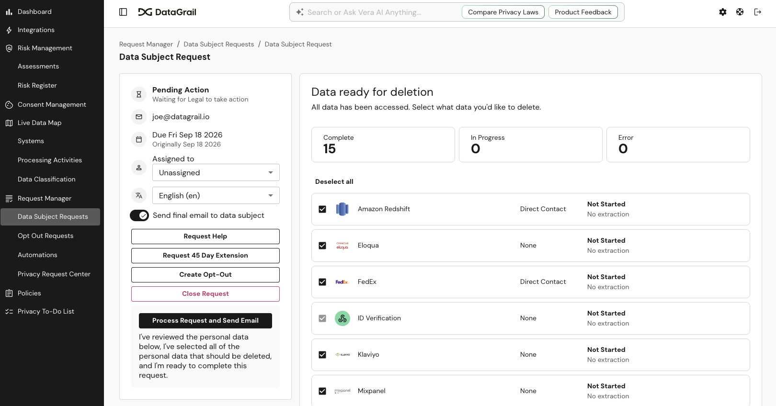Image resolution: width=776 pixels, height=406 pixels.
Task: Open Opt Out Requests in sidebar
Action: pos(46,236)
